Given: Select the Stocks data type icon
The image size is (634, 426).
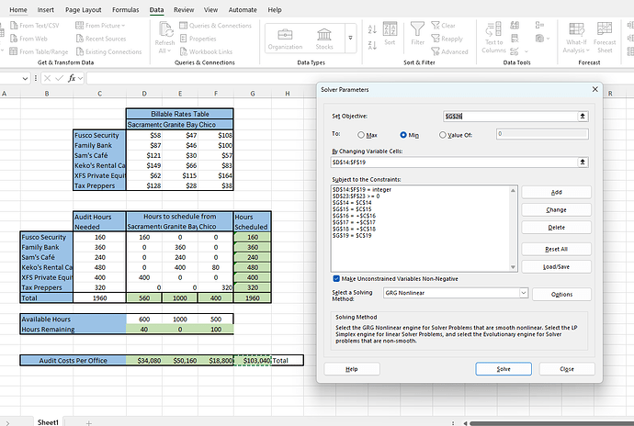Looking at the screenshot, I should (x=324, y=36).
